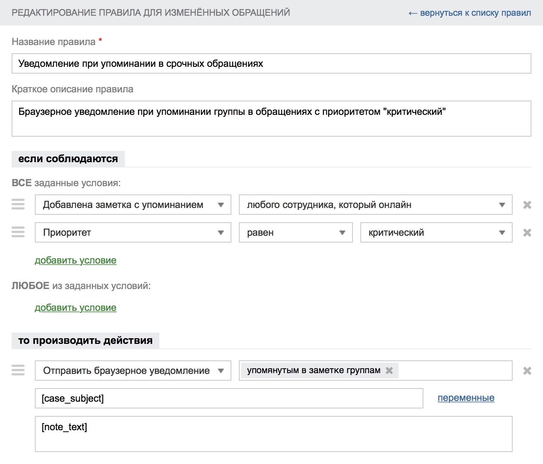Click 'добавить условие' under ЛЮБОЕ conditions

[75, 307]
